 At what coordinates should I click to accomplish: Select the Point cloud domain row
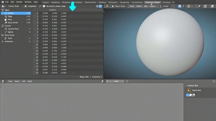click(16, 38)
